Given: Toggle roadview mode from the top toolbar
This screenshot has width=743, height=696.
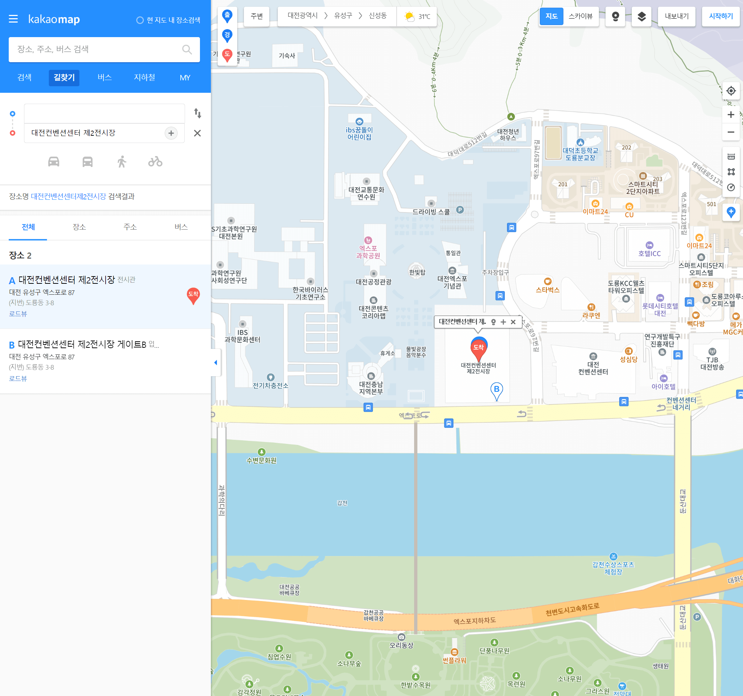Looking at the screenshot, I should tap(615, 16).
